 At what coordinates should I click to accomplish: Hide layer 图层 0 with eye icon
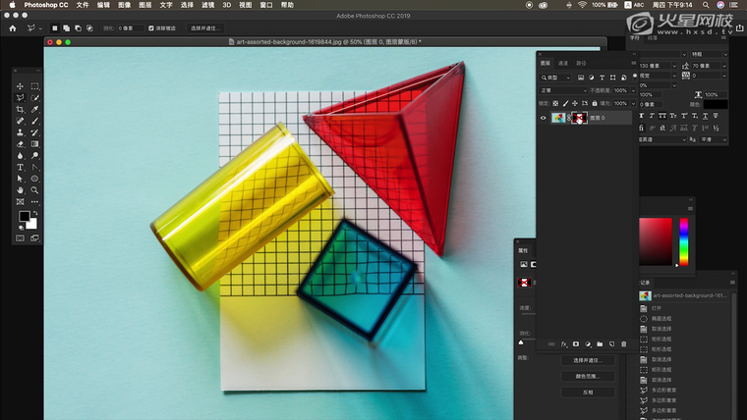(544, 118)
